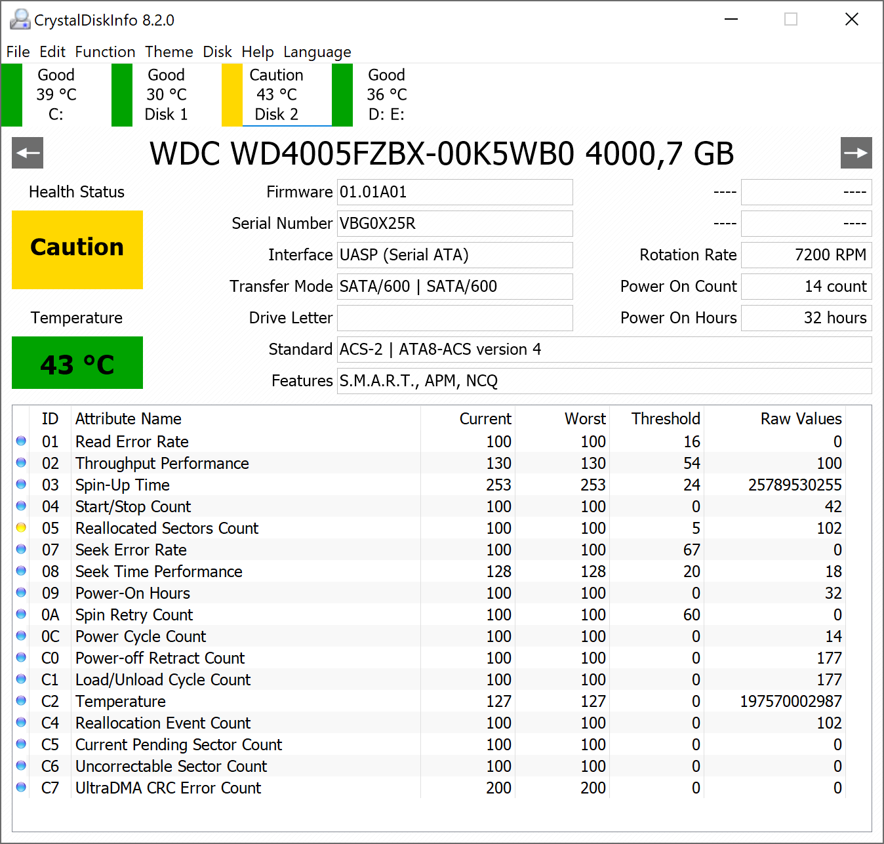This screenshot has width=884, height=844.
Task: Click status dot for UltraDMA CRC Error Count
Action: [21, 788]
